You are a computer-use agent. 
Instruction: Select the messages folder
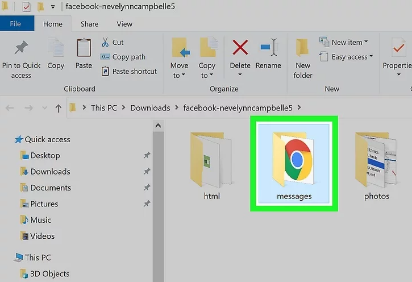(294, 164)
